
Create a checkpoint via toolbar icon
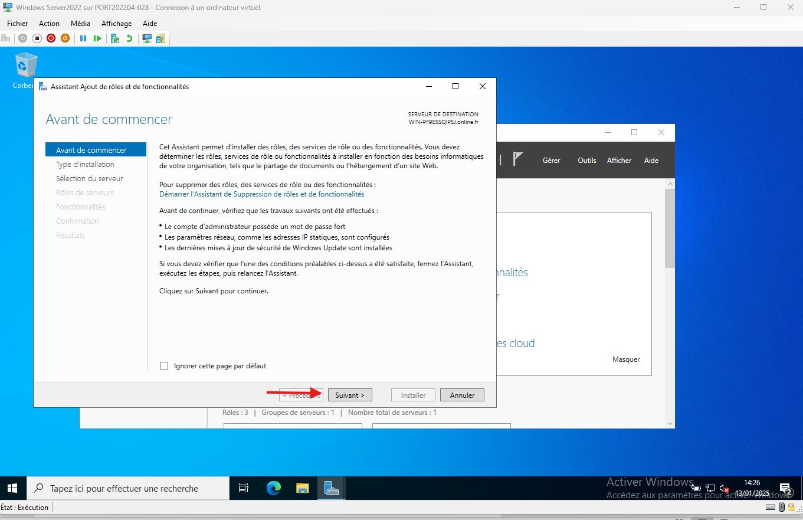pos(115,38)
